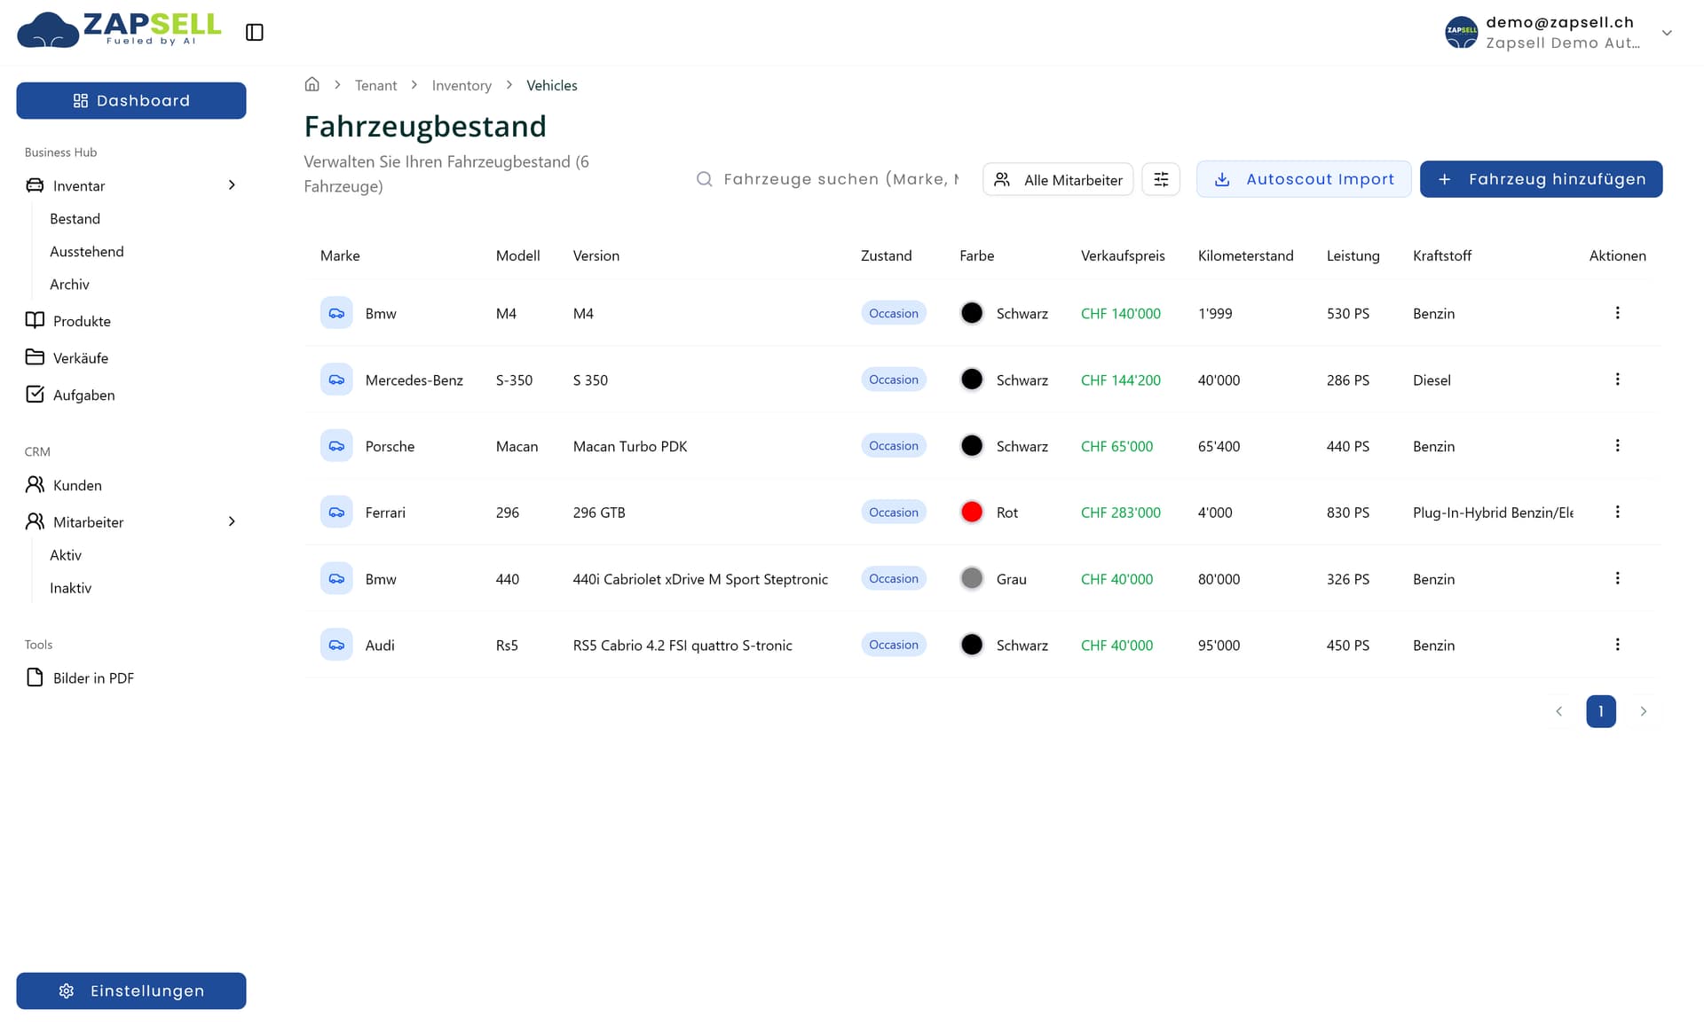Open actions menu for Ferrari 296

pyautogui.click(x=1617, y=513)
